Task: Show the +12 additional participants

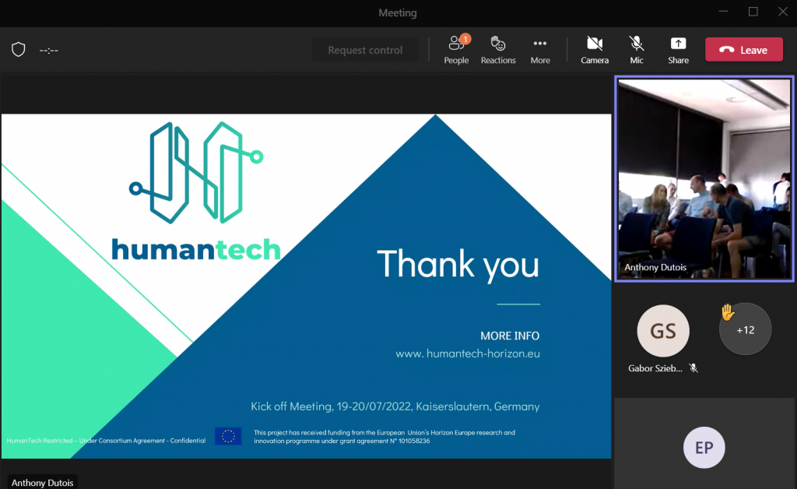Action: 745,329
